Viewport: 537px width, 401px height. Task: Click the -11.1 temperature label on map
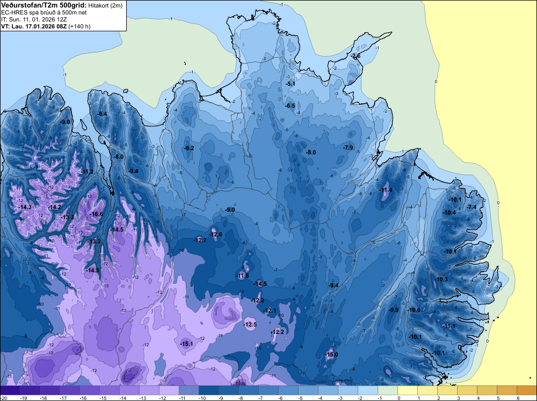coord(449,326)
